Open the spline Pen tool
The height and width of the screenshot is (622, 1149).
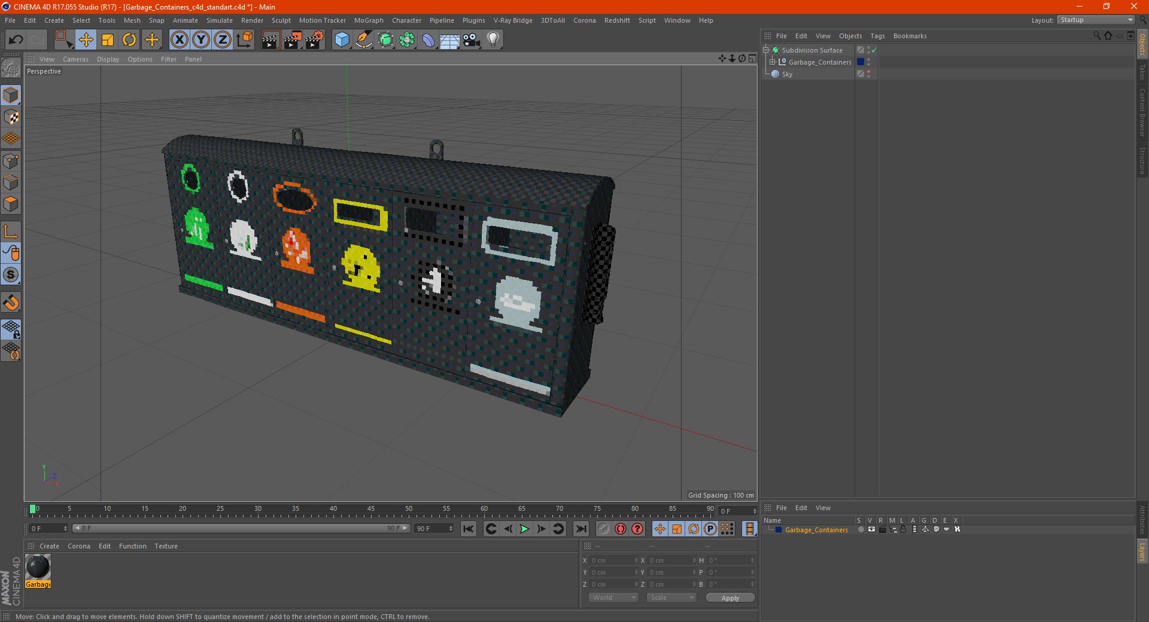tap(364, 40)
